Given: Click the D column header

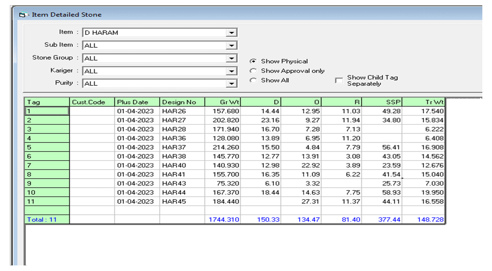Looking at the screenshot, I should click(261, 102).
